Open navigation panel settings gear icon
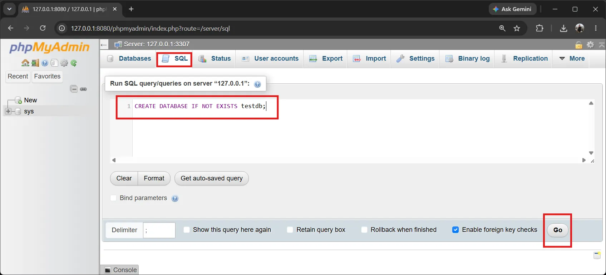This screenshot has width=606, height=275. (x=64, y=63)
